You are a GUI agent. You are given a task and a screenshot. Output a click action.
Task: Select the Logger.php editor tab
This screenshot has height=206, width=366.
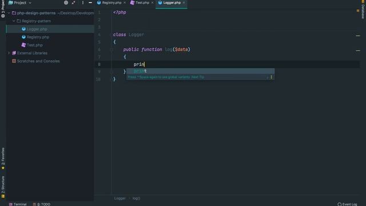click(172, 3)
